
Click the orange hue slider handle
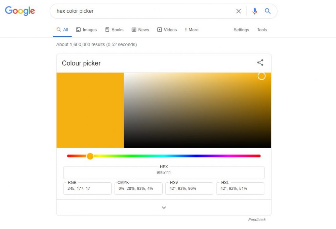coord(90,156)
